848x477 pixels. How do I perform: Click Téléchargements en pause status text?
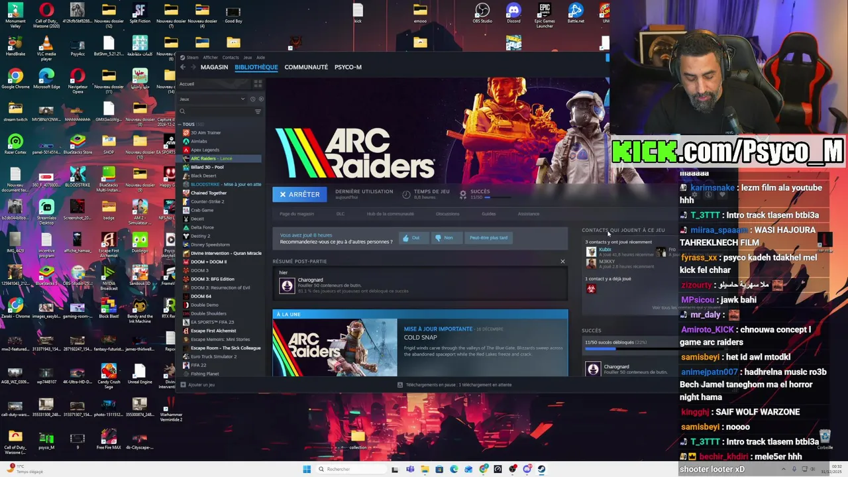[458, 385]
